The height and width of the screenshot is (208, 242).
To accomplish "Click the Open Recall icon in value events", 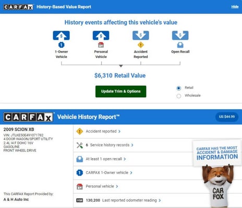I will [180, 45].
